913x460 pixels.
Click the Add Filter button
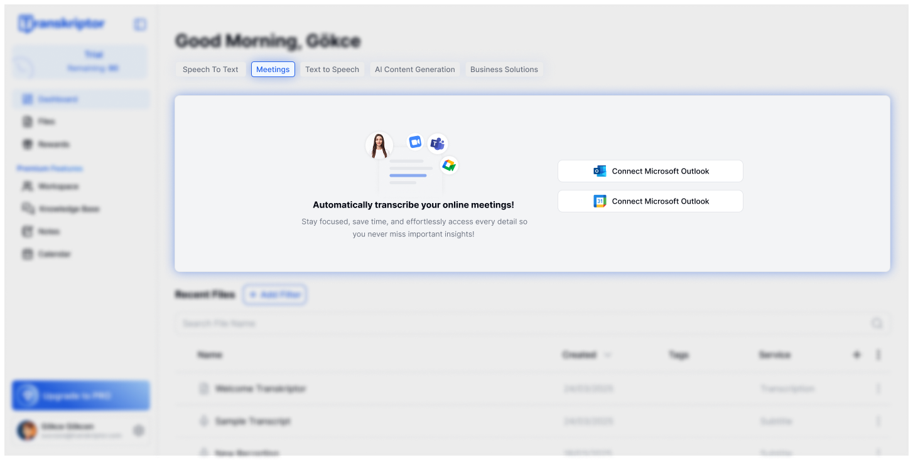(x=274, y=295)
